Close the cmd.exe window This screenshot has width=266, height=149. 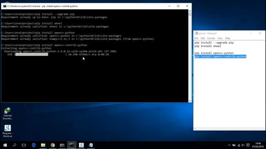coord(187,6)
